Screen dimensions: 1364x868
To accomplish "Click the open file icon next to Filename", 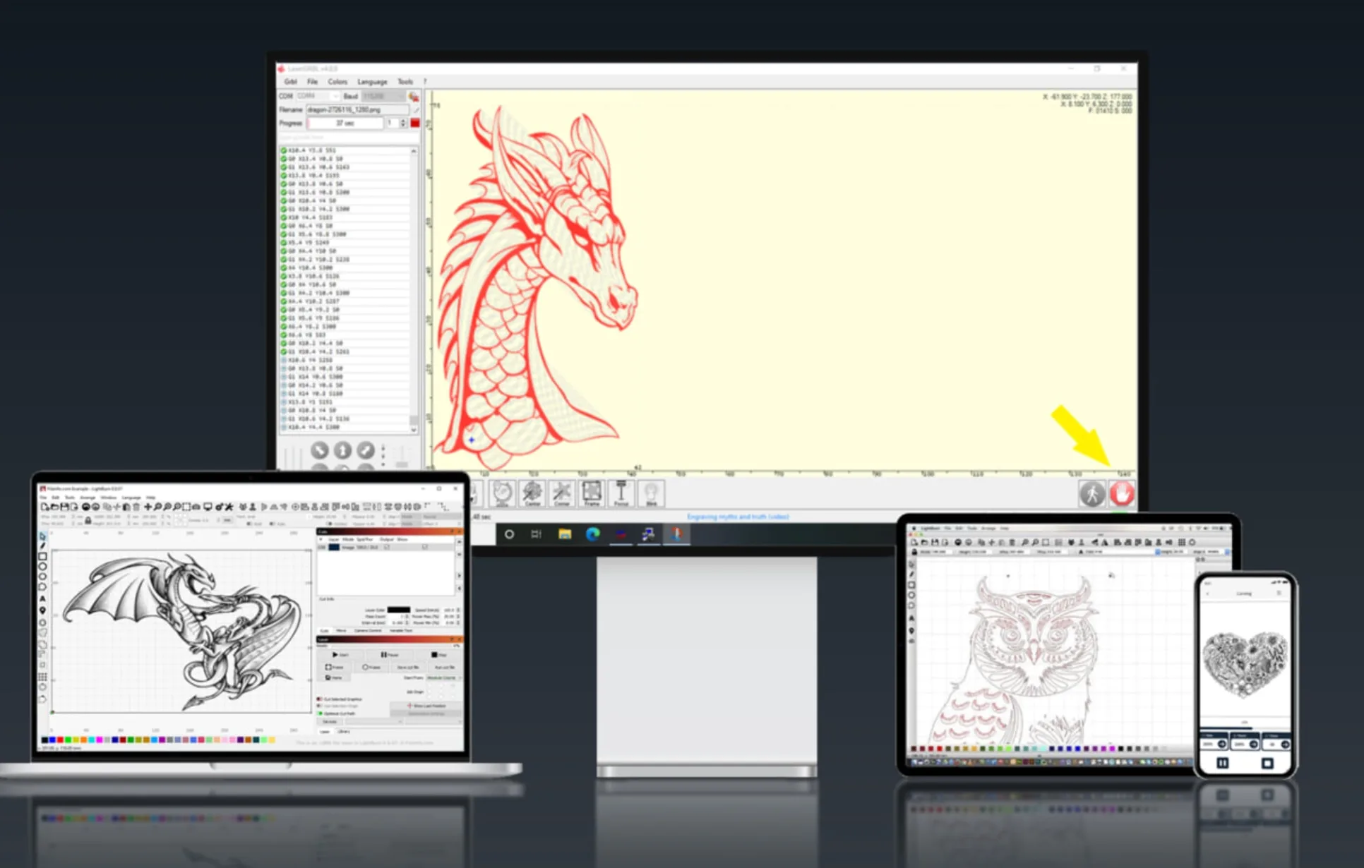I will click(x=416, y=109).
